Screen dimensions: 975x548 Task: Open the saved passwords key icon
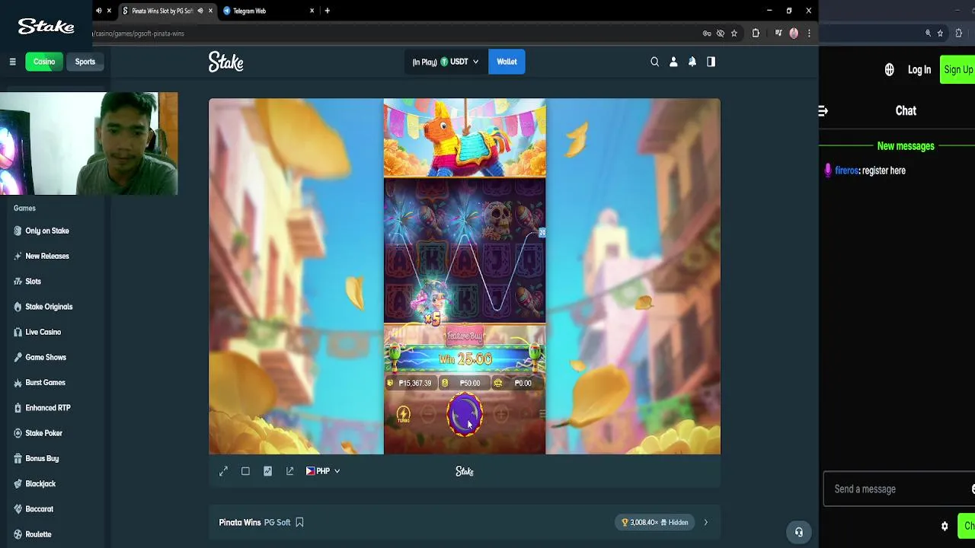click(707, 33)
